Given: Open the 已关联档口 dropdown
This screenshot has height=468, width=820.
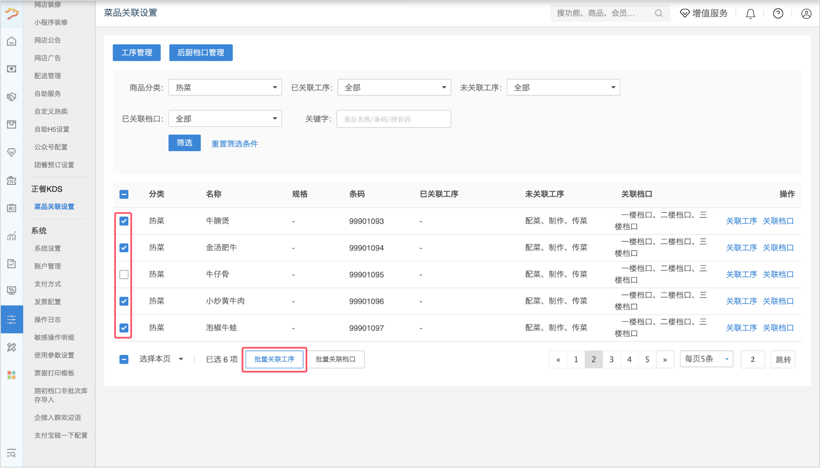Looking at the screenshot, I should [x=225, y=119].
